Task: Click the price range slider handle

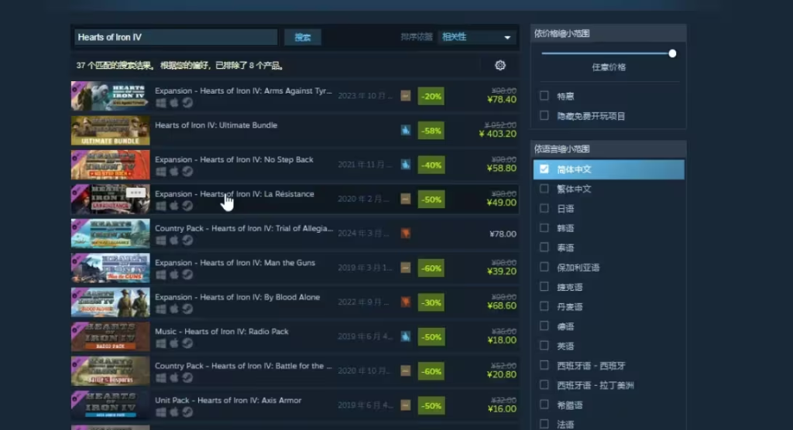Action: [672, 53]
